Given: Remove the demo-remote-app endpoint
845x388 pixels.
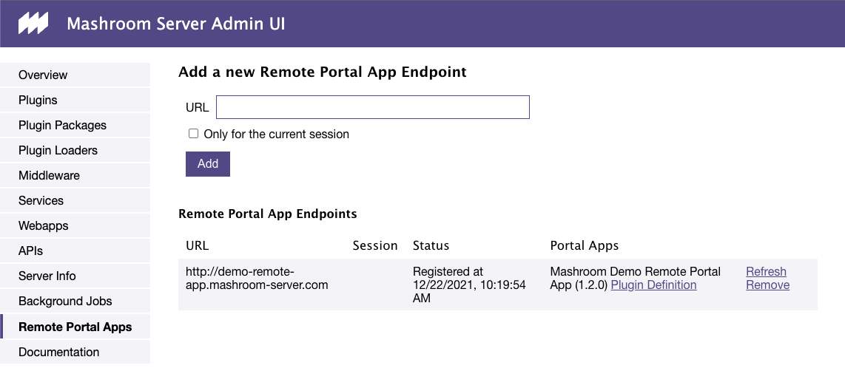Looking at the screenshot, I should click(x=767, y=285).
